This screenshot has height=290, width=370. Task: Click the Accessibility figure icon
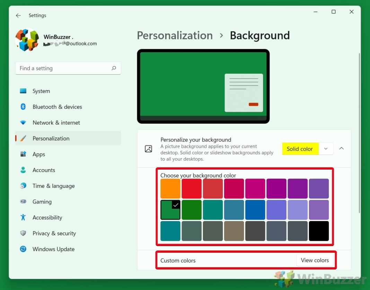(x=23, y=217)
